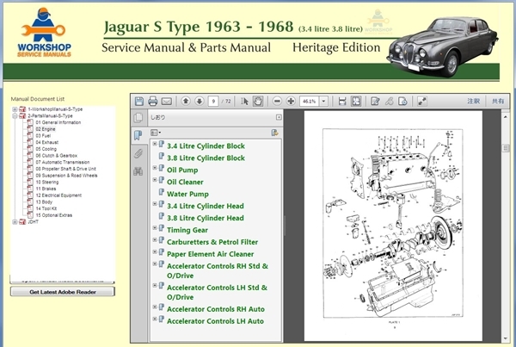Select 08 Propeller Shaft & Drive Unit
Viewport: 516px width, 347px height.
66,169
